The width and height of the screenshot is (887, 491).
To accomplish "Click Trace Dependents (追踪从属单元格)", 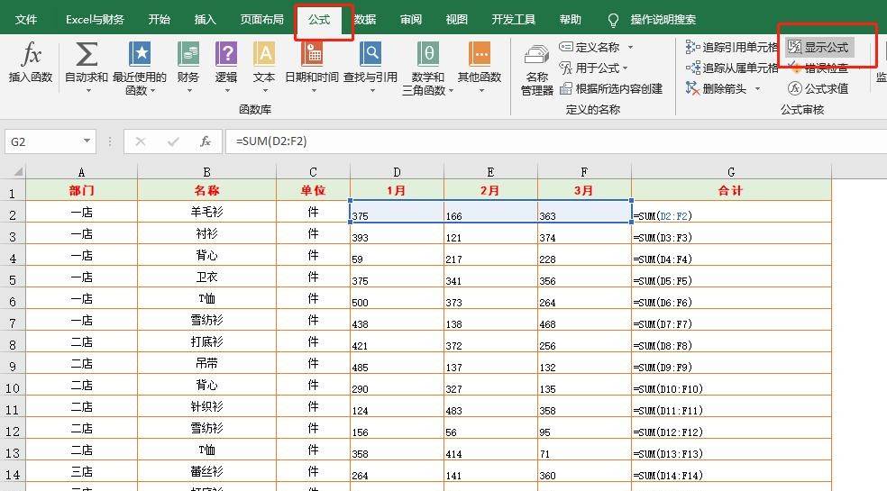I will click(x=731, y=68).
